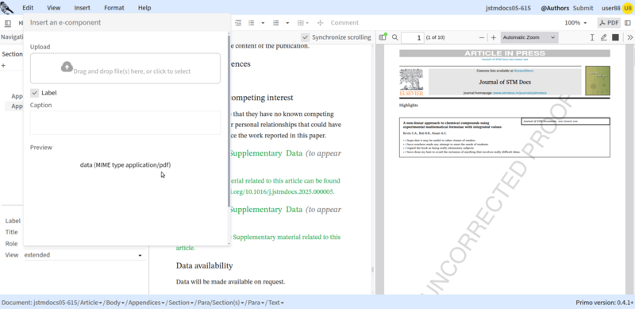Toggle the right side panel icon
Image resolution: width=635 pixels, height=309 pixels.
coord(628,23)
